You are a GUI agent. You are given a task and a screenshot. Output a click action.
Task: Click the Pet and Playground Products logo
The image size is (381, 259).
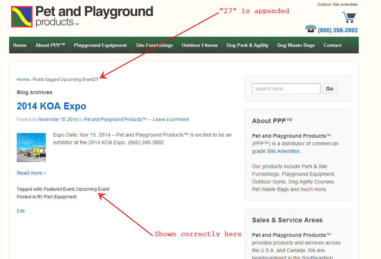[82, 16]
